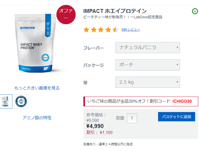Click the IMPACT ホエイプロテイン product title
Viewport: 199px width, 151px height.
(115, 11)
